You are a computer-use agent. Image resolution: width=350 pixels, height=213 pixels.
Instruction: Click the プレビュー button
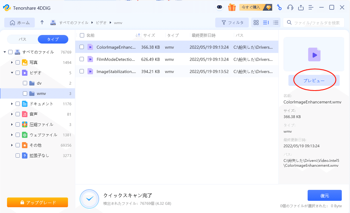(314, 80)
